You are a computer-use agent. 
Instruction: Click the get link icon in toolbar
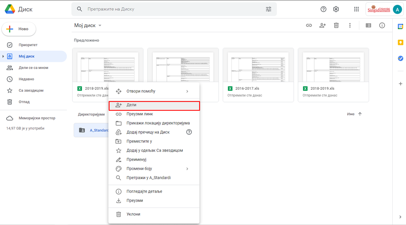[x=309, y=26]
